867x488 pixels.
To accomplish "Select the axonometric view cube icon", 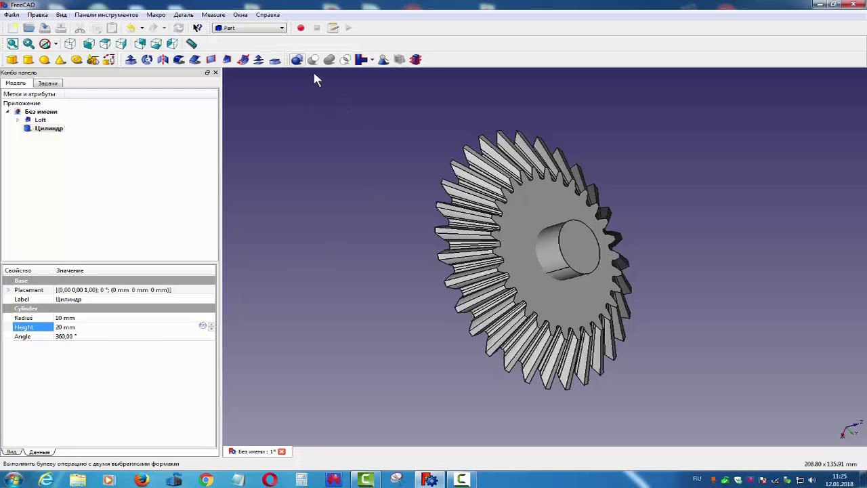I will 70,43.
